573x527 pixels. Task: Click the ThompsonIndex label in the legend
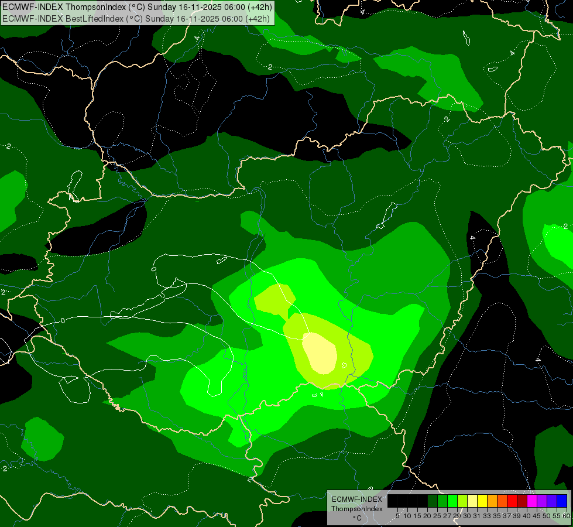click(357, 509)
